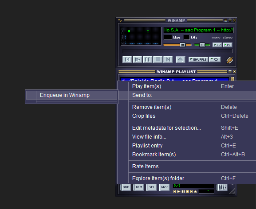Image resolution: width=256 pixels, height=209 pixels.
Task: Pause playback using the large Pause button
Action: [148, 60]
